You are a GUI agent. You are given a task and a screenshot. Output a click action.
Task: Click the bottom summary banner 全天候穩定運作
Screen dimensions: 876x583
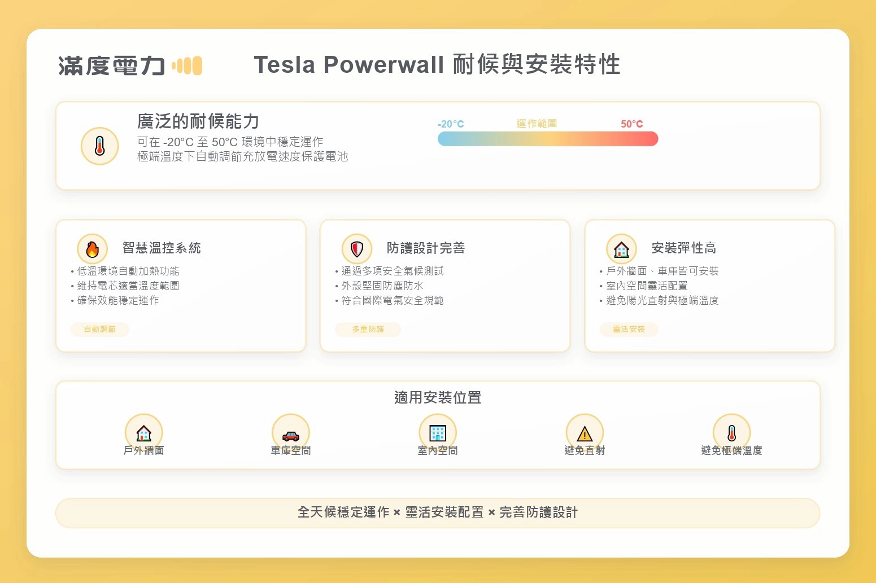click(x=438, y=512)
